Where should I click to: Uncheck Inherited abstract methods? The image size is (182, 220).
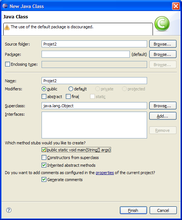pos(44,165)
